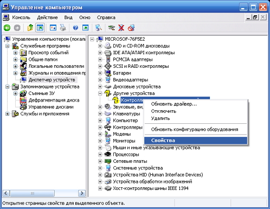Expand DVD и CD-ROM дисководы node
This screenshot has height=209, width=270.
pyautogui.click(x=100, y=46)
